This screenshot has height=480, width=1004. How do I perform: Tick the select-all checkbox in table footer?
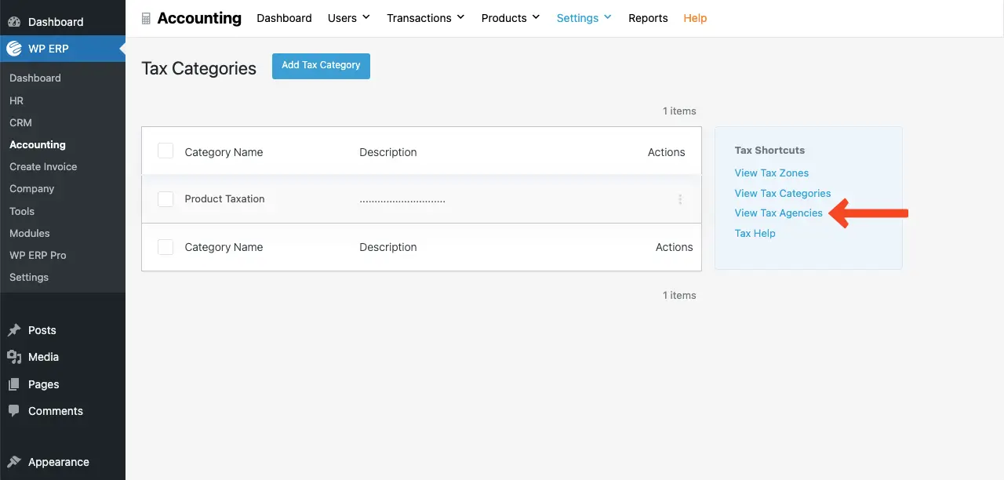pos(166,247)
